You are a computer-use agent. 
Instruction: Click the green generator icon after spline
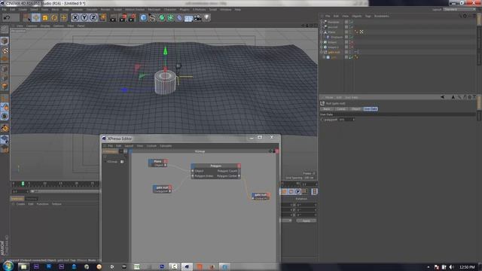pyautogui.click(x=161, y=18)
